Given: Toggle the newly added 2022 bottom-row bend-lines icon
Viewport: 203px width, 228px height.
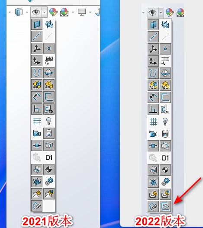Looking at the screenshot, I should [x=165, y=206].
